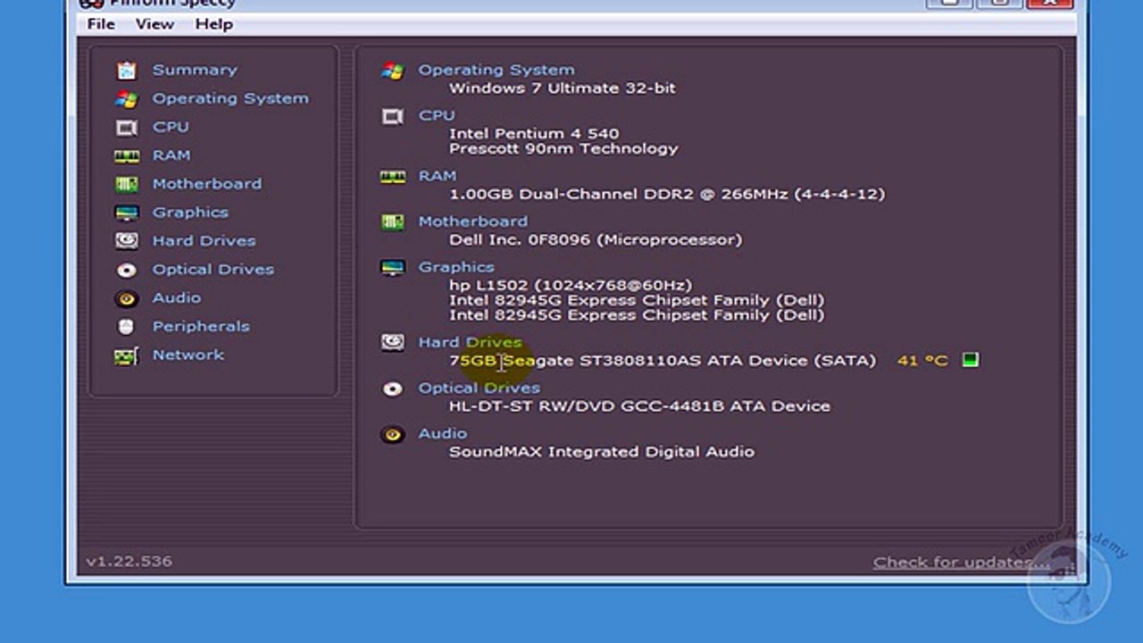
Task: Follow the Motherboard heading link in summary
Action: 473,221
